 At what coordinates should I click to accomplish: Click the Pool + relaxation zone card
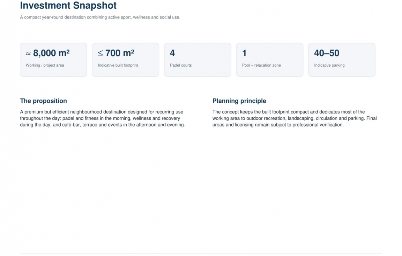click(x=269, y=60)
